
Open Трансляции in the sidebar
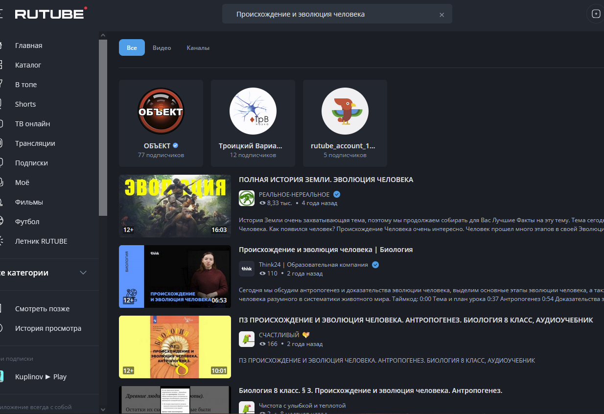(35, 143)
